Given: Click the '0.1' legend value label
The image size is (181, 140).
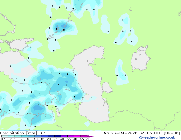Looking at the screenshot, I should [3, 139].
